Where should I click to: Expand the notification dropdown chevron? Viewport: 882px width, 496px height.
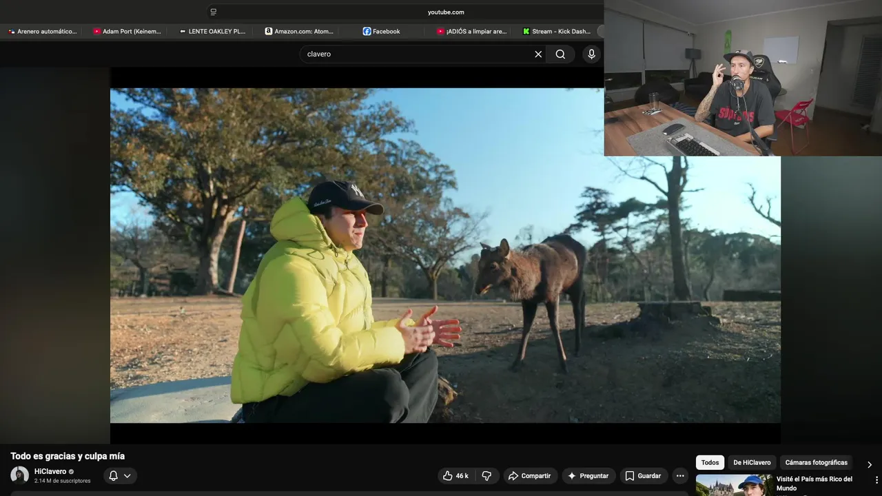pos(127,476)
